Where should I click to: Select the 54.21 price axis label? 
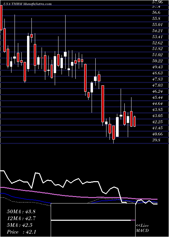pos(158,31)
